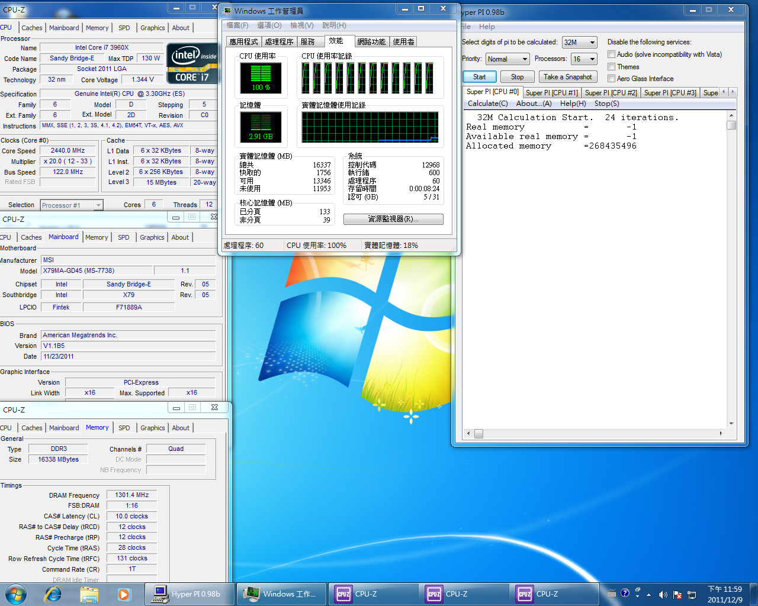Open SPD tab in CPU-Z Mainboard window

(x=123, y=237)
